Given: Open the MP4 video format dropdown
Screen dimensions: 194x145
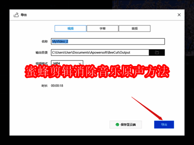Looking at the screenshot, I should (x=67, y=63).
